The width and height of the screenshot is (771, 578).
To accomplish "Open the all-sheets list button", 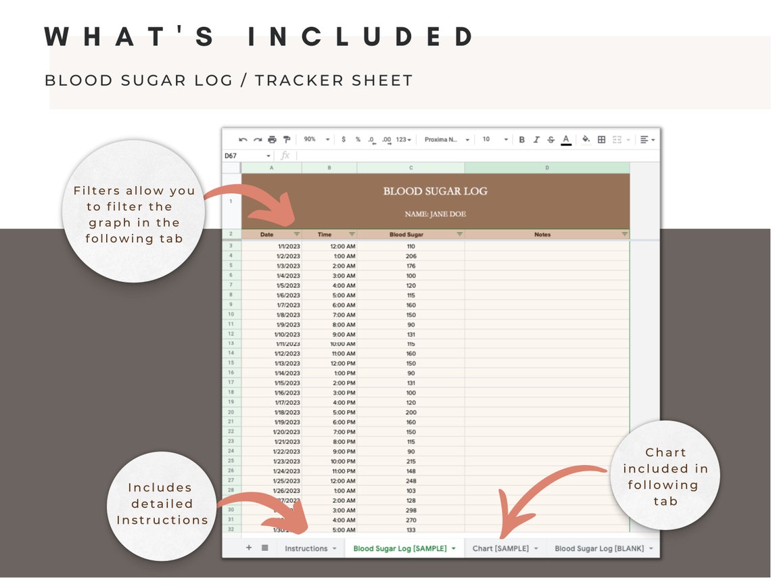I will [264, 548].
